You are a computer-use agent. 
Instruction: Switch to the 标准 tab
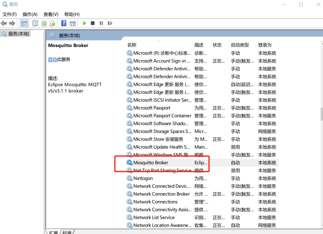(x=67, y=232)
